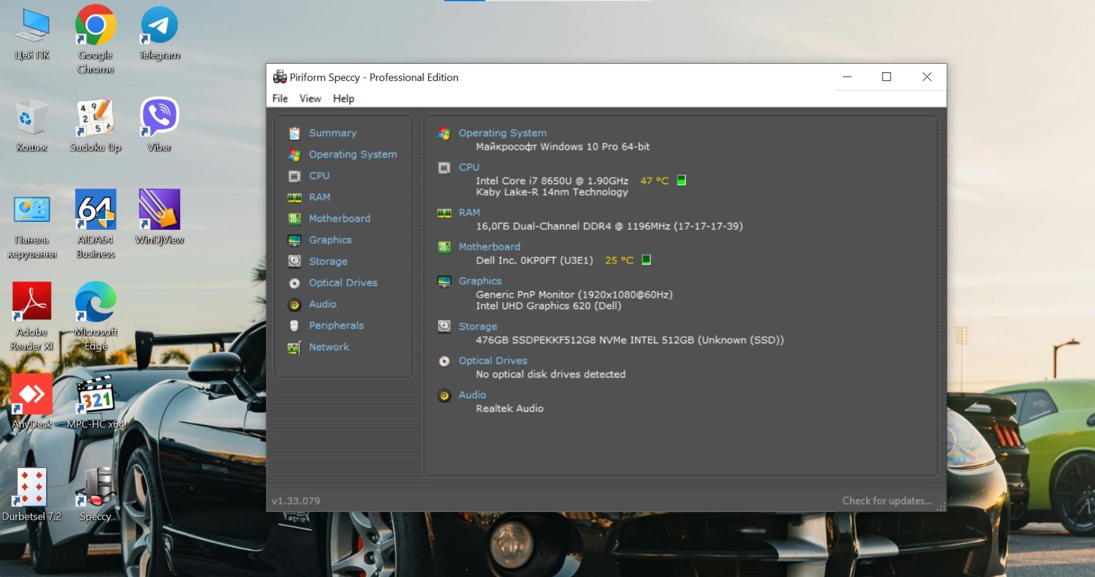
Task: Click the Audio heading link in summary
Action: [x=472, y=395]
